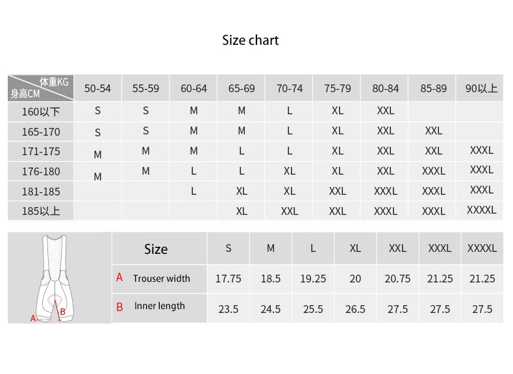
Task: Click the XXXXL cell in the 185以上 row
Action: point(481,210)
